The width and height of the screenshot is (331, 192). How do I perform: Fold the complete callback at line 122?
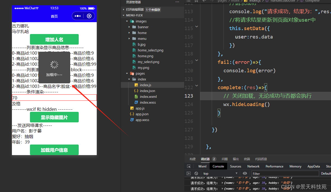point(196,85)
